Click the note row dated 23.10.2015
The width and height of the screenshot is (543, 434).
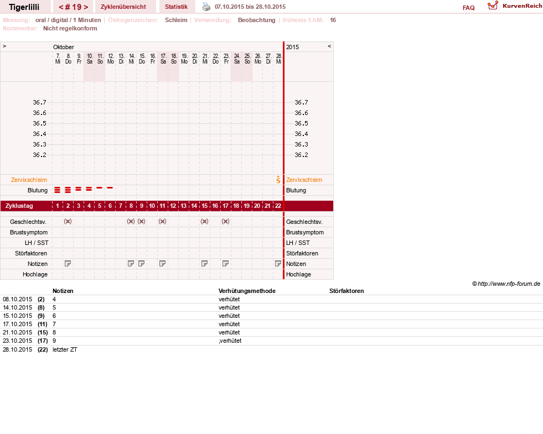[x=271, y=341]
